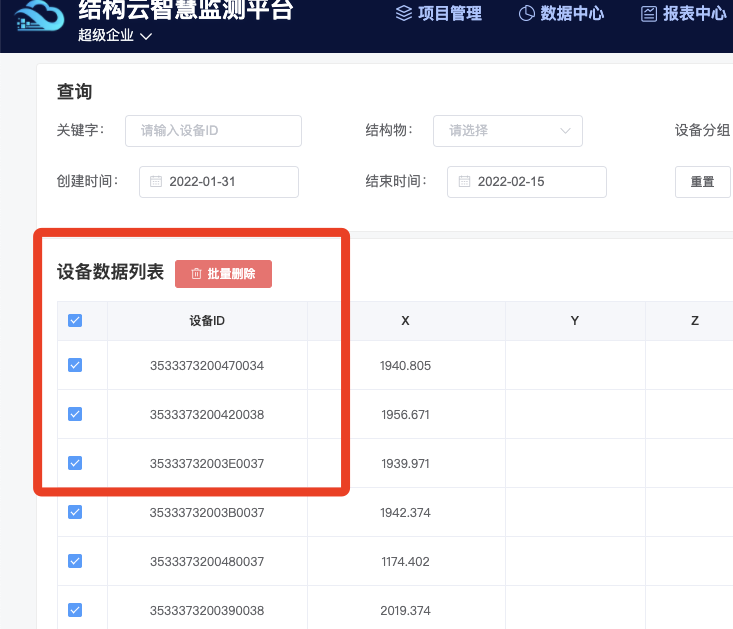Click calendar icon in 创建时间 field
The height and width of the screenshot is (629, 733).
156,182
